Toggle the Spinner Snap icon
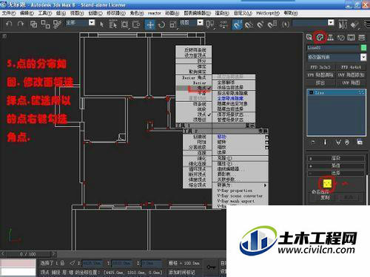The width and height of the screenshot is (370, 277). (272, 24)
